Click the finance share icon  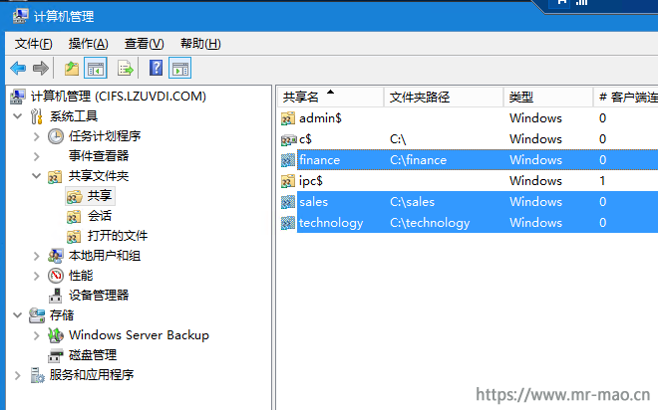[x=288, y=160]
